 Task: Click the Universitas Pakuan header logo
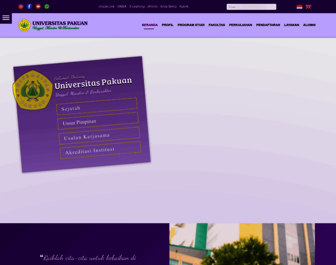[53, 25]
